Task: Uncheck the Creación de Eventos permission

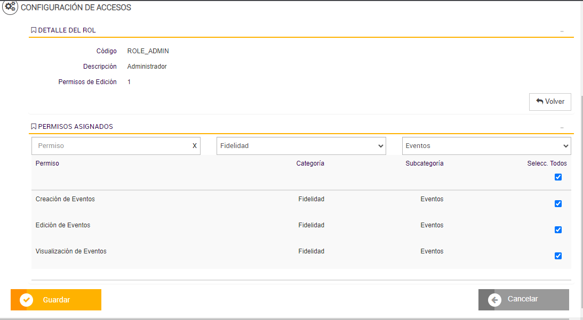Action: (558, 203)
